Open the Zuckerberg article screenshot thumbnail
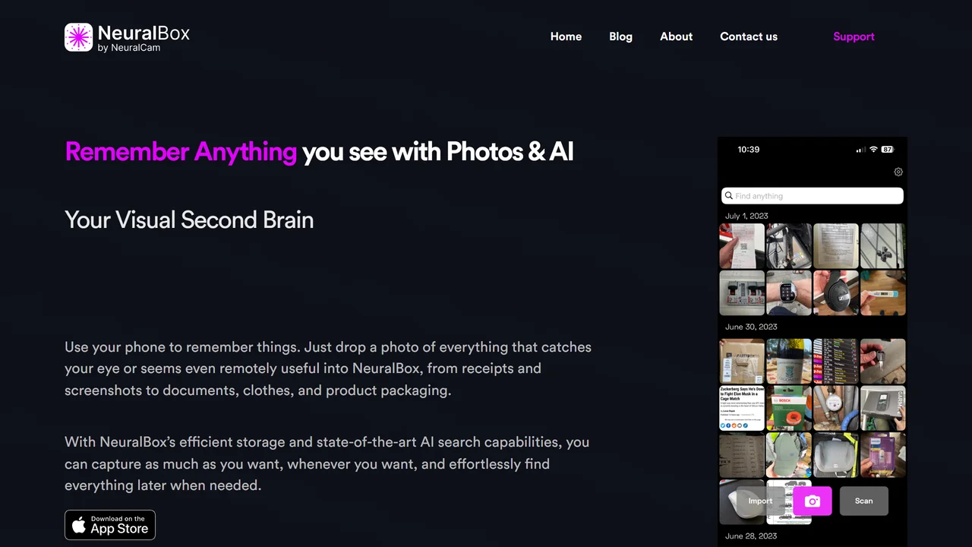The width and height of the screenshot is (972, 547). [x=742, y=408]
